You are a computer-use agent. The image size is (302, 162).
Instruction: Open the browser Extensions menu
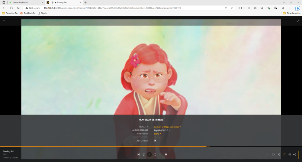tap(241, 8)
